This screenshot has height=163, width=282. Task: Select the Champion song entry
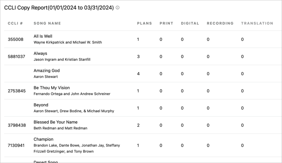tap(43, 139)
